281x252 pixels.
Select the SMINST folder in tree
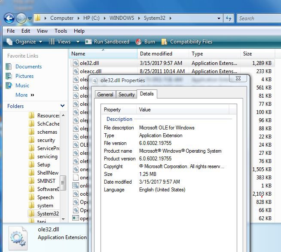(46, 181)
